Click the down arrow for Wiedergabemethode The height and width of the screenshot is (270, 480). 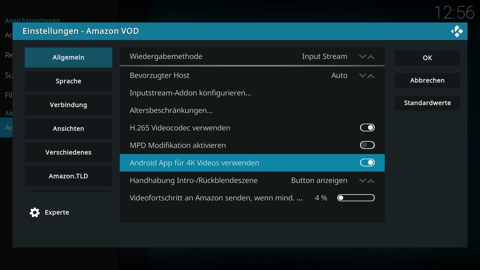[x=362, y=57]
